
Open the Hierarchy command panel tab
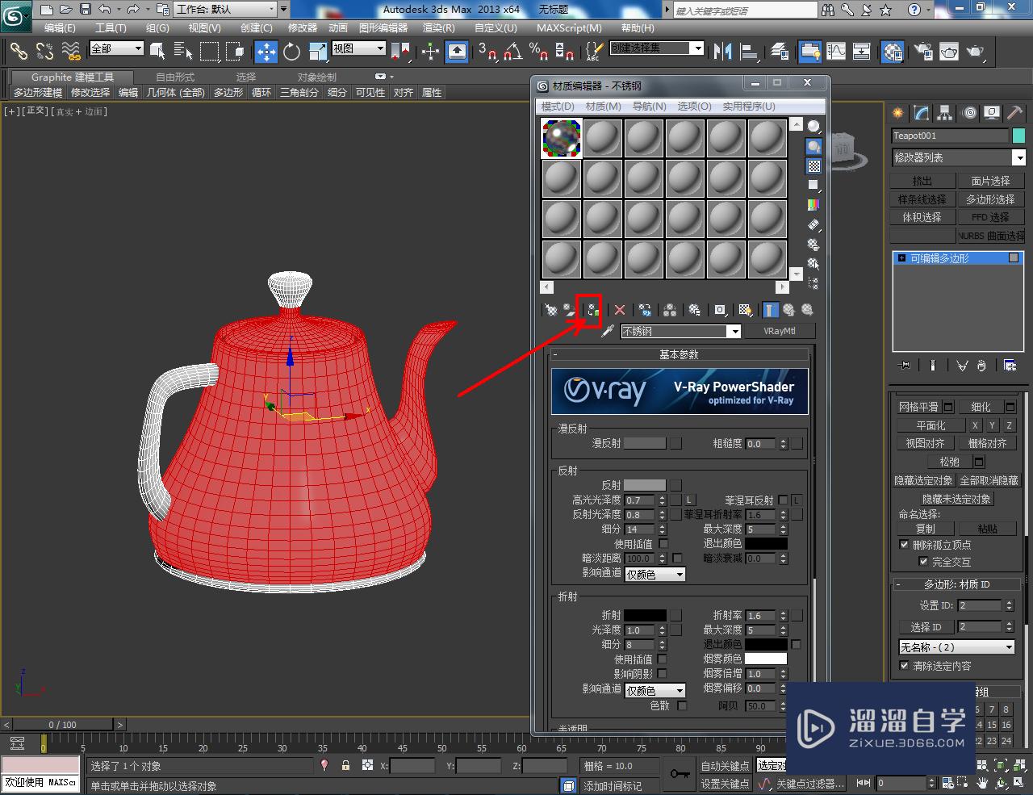pos(945,113)
